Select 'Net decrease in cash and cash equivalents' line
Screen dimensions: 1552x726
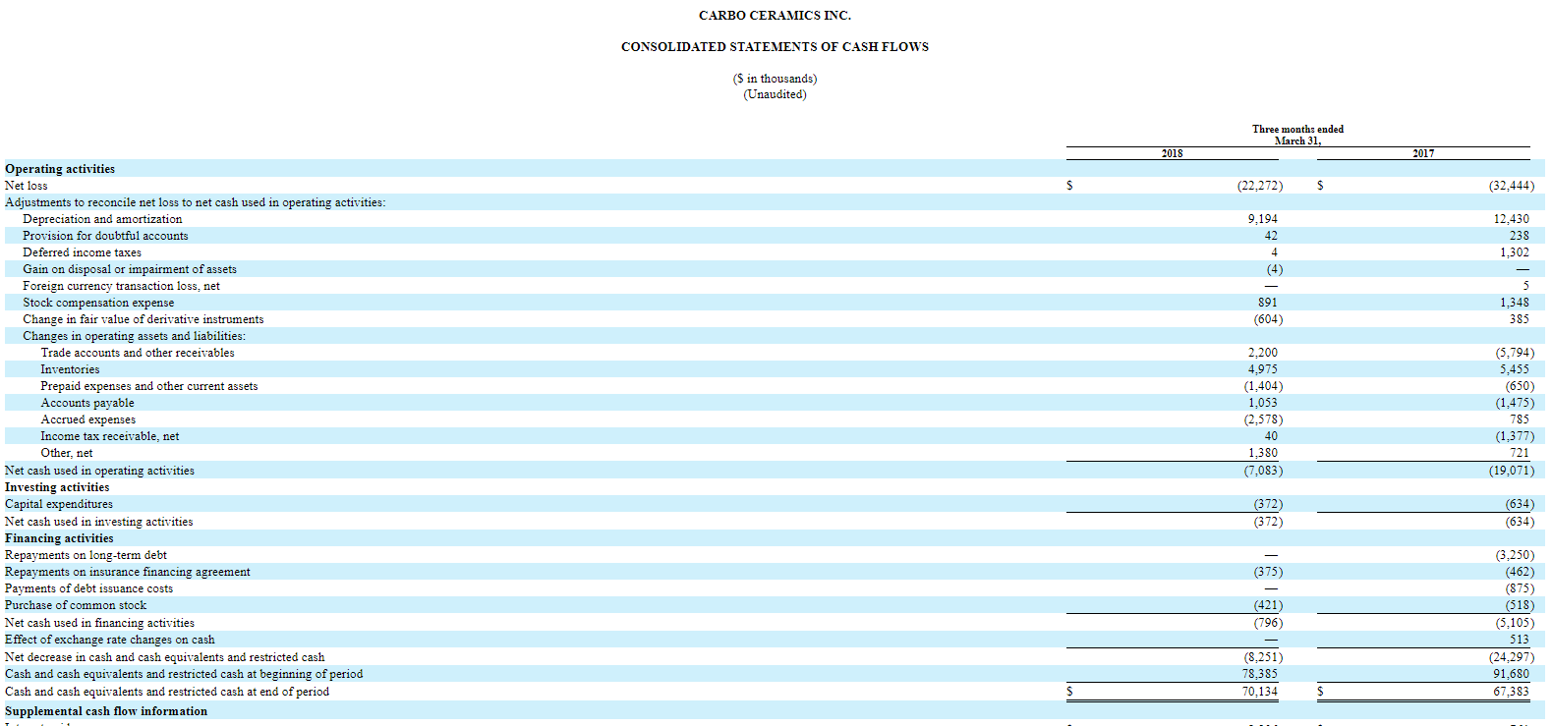(x=164, y=657)
